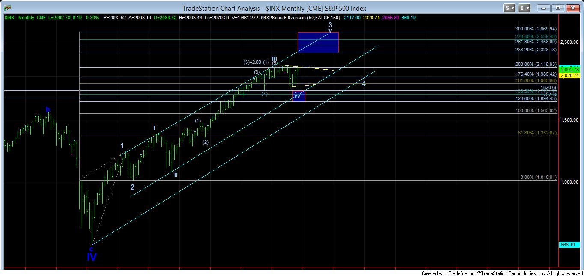The image size is (584, 276).
Task: Select the wave ii label below the pullback
Action: [x=176, y=174]
